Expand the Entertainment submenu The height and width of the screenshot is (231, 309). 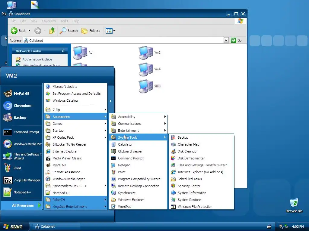point(138,131)
